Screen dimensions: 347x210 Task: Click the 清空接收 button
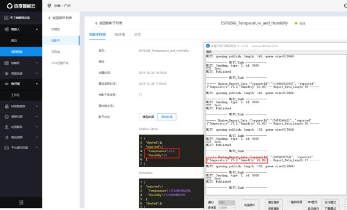point(273,202)
